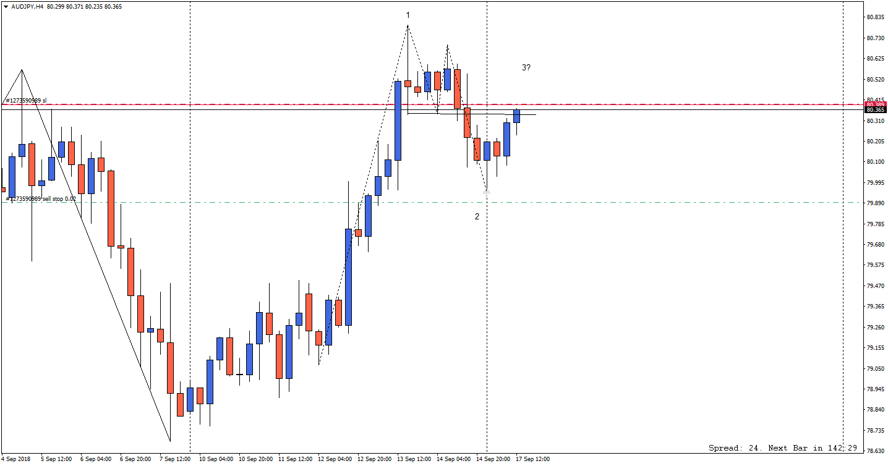Click the '10 Sep 04:00' time axis label
888x466 pixels.
(x=216, y=459)
